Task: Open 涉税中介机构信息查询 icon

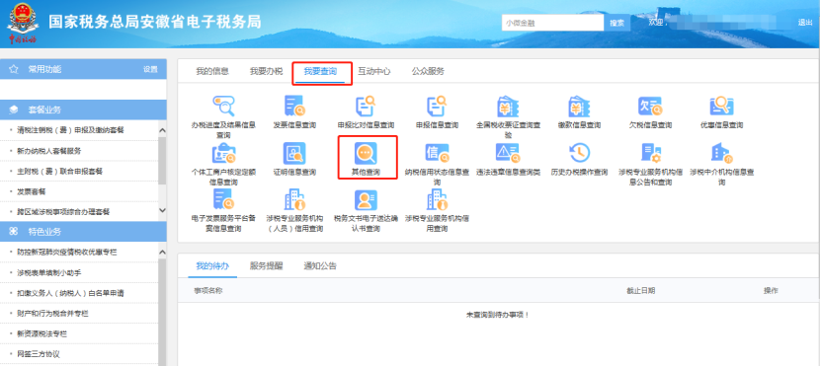Action: (721, 153)
